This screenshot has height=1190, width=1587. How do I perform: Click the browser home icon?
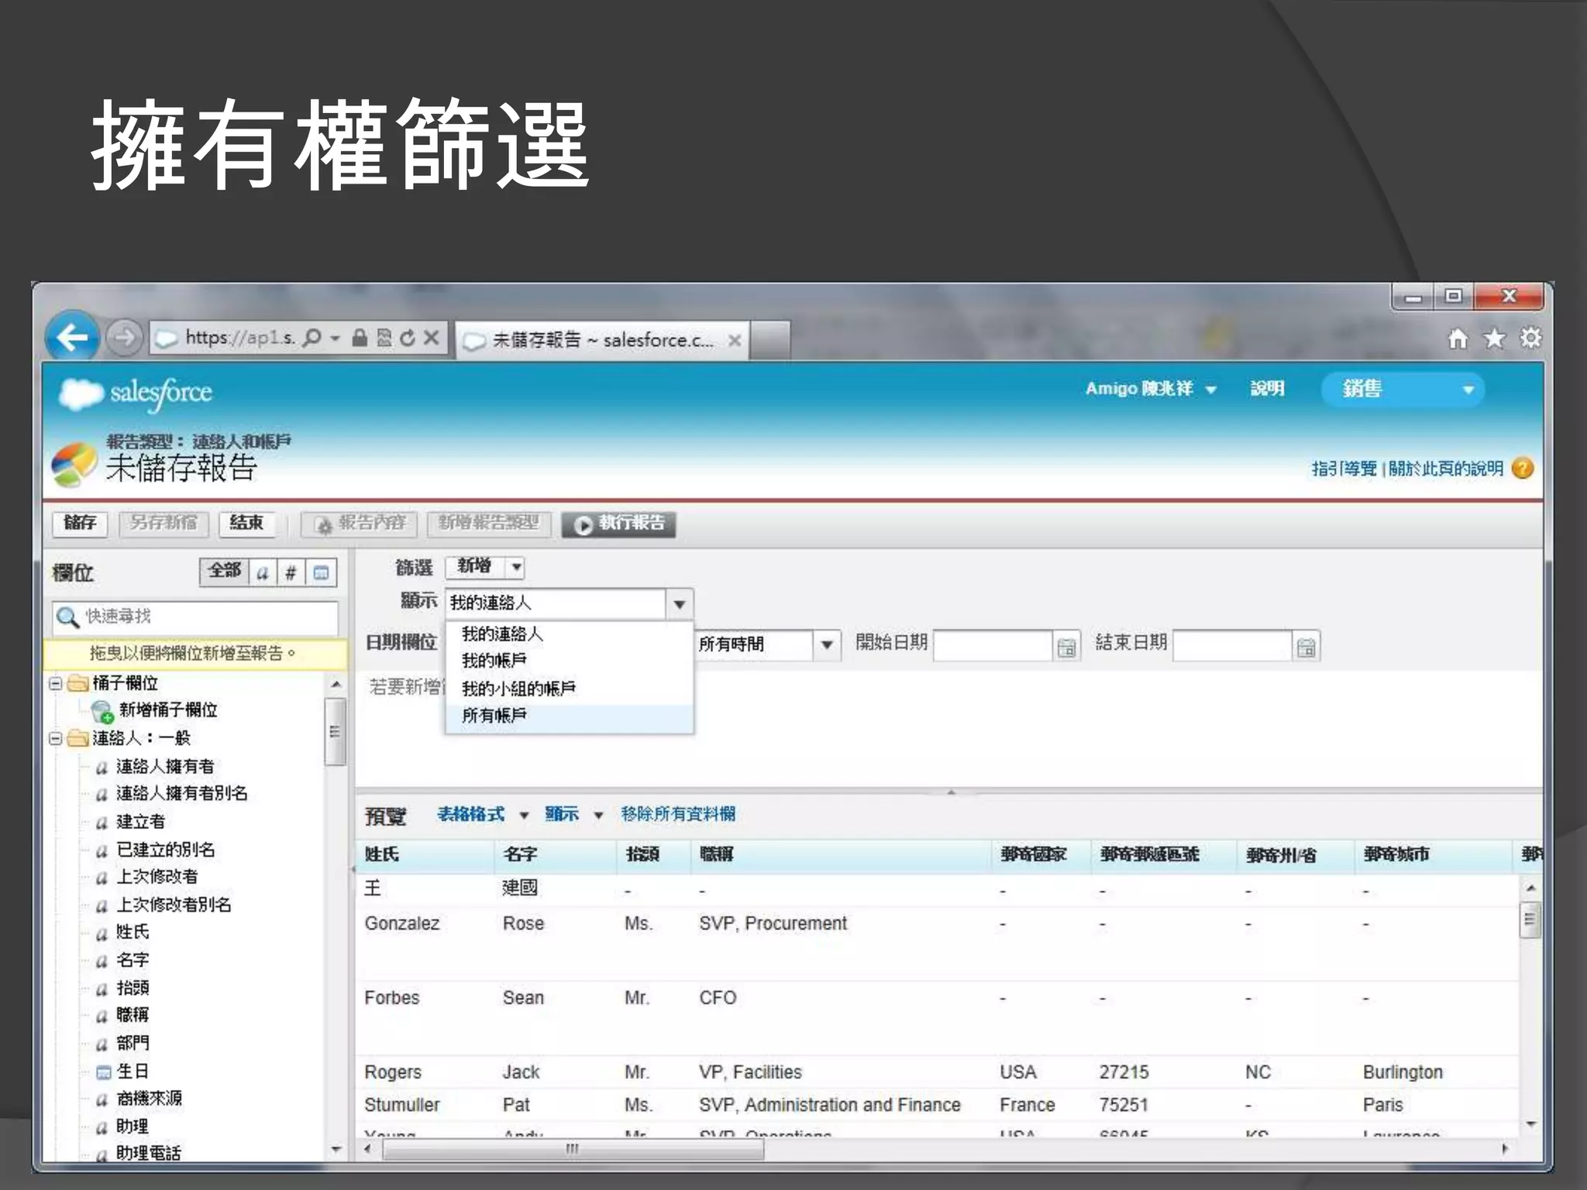(x=1458, y=339)
